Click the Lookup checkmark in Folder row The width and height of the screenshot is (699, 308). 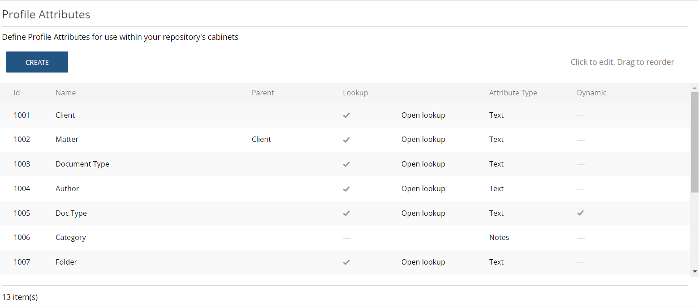(x=346, y=262)
